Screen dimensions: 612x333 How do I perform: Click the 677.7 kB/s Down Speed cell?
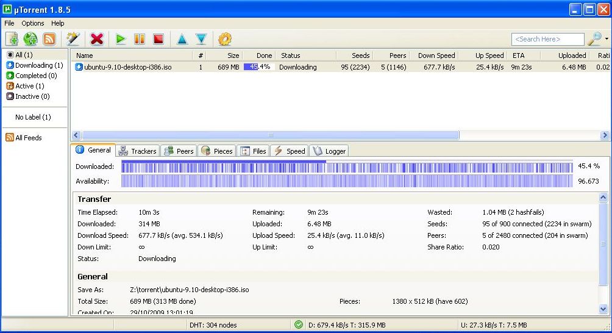pos(439,67)
